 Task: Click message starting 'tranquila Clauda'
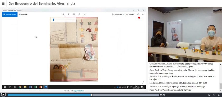[182, 72]
